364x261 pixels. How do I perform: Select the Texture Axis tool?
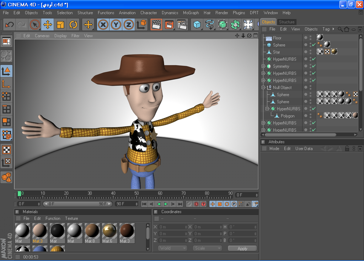[x=6, y=162]
